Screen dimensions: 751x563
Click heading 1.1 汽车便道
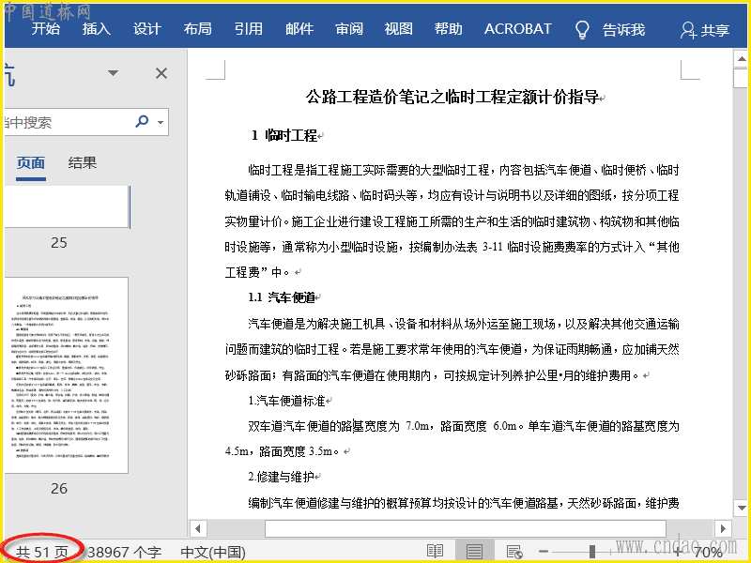282,297
